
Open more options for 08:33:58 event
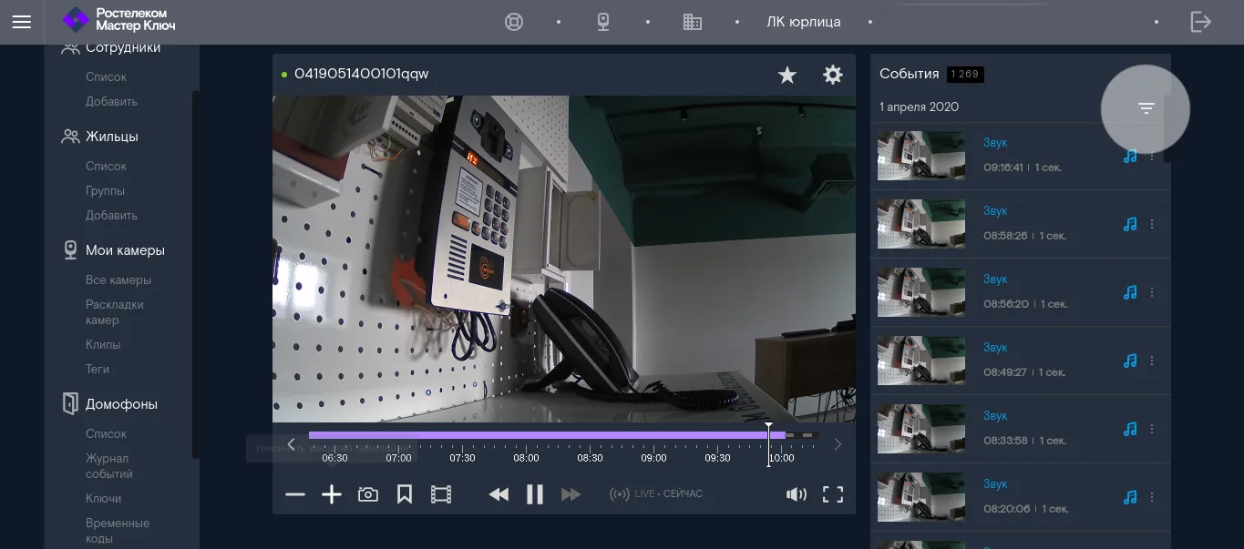click(1152, 429)
